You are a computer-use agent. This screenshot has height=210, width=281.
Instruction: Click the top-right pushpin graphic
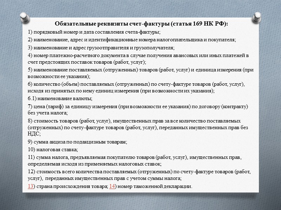coord(256,17)
